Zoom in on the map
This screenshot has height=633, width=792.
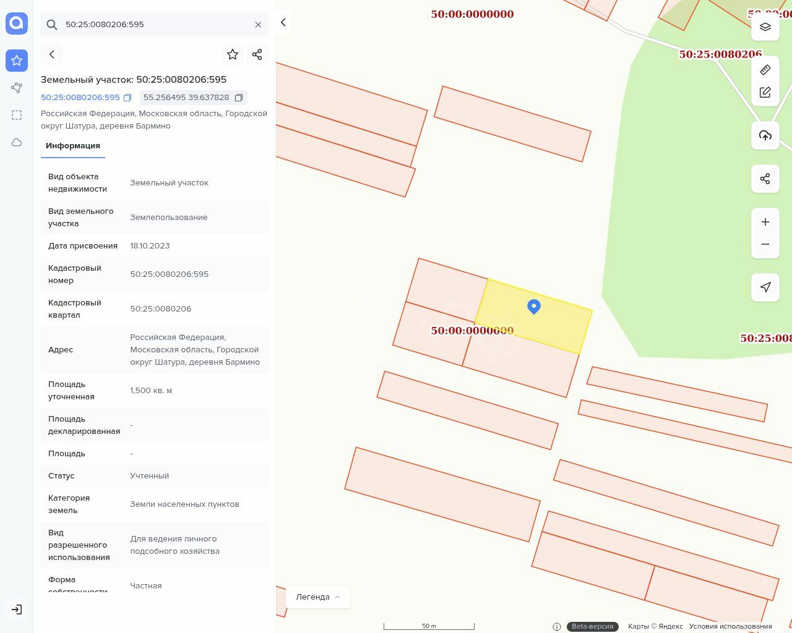[765, 222]
